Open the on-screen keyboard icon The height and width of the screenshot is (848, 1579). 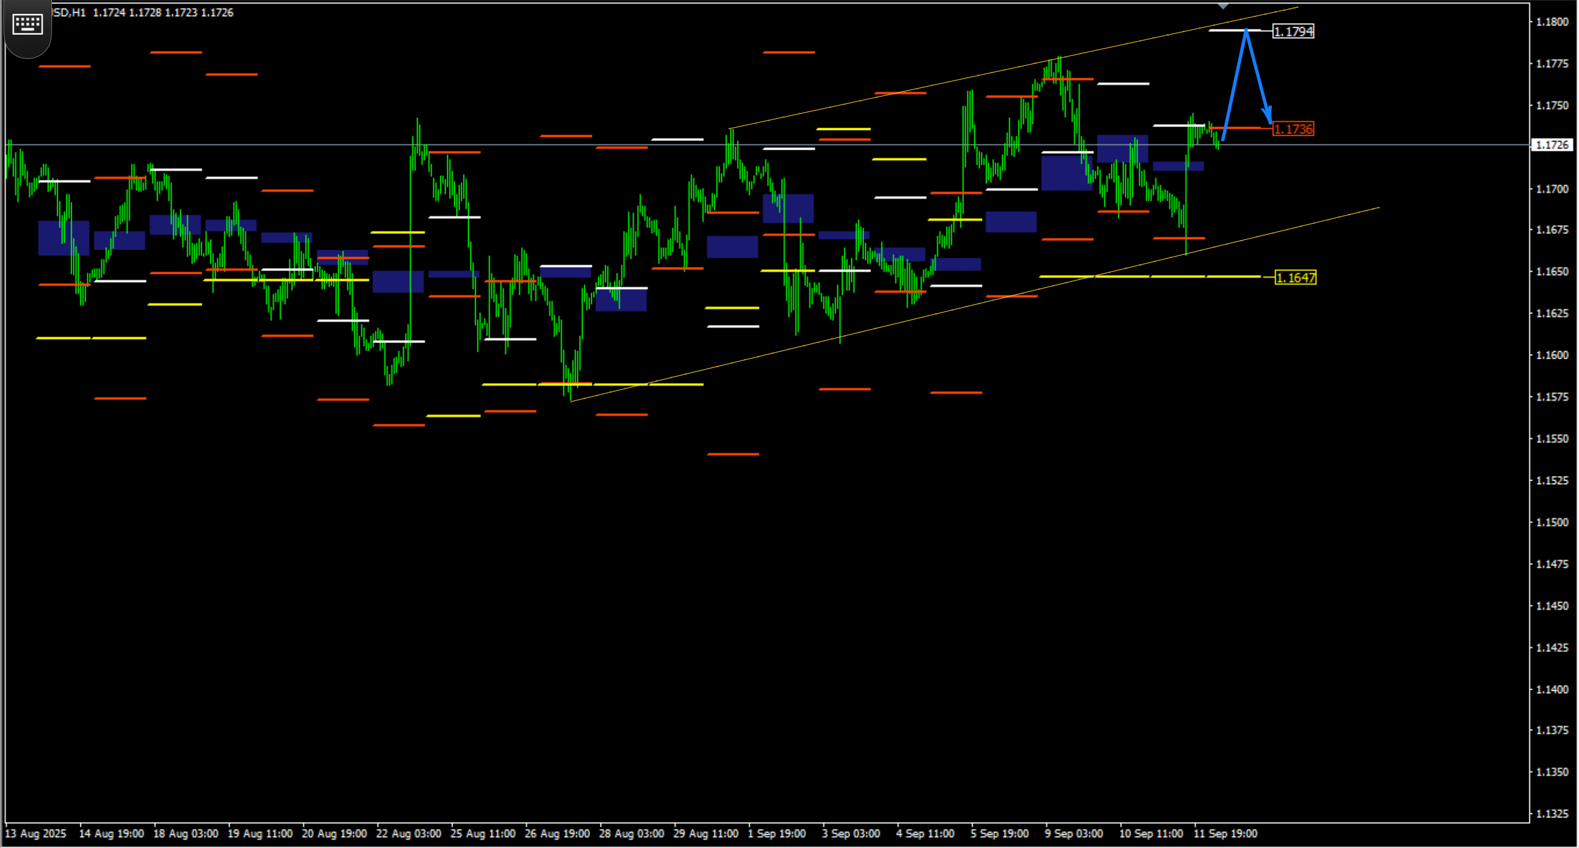click(28, 24)
